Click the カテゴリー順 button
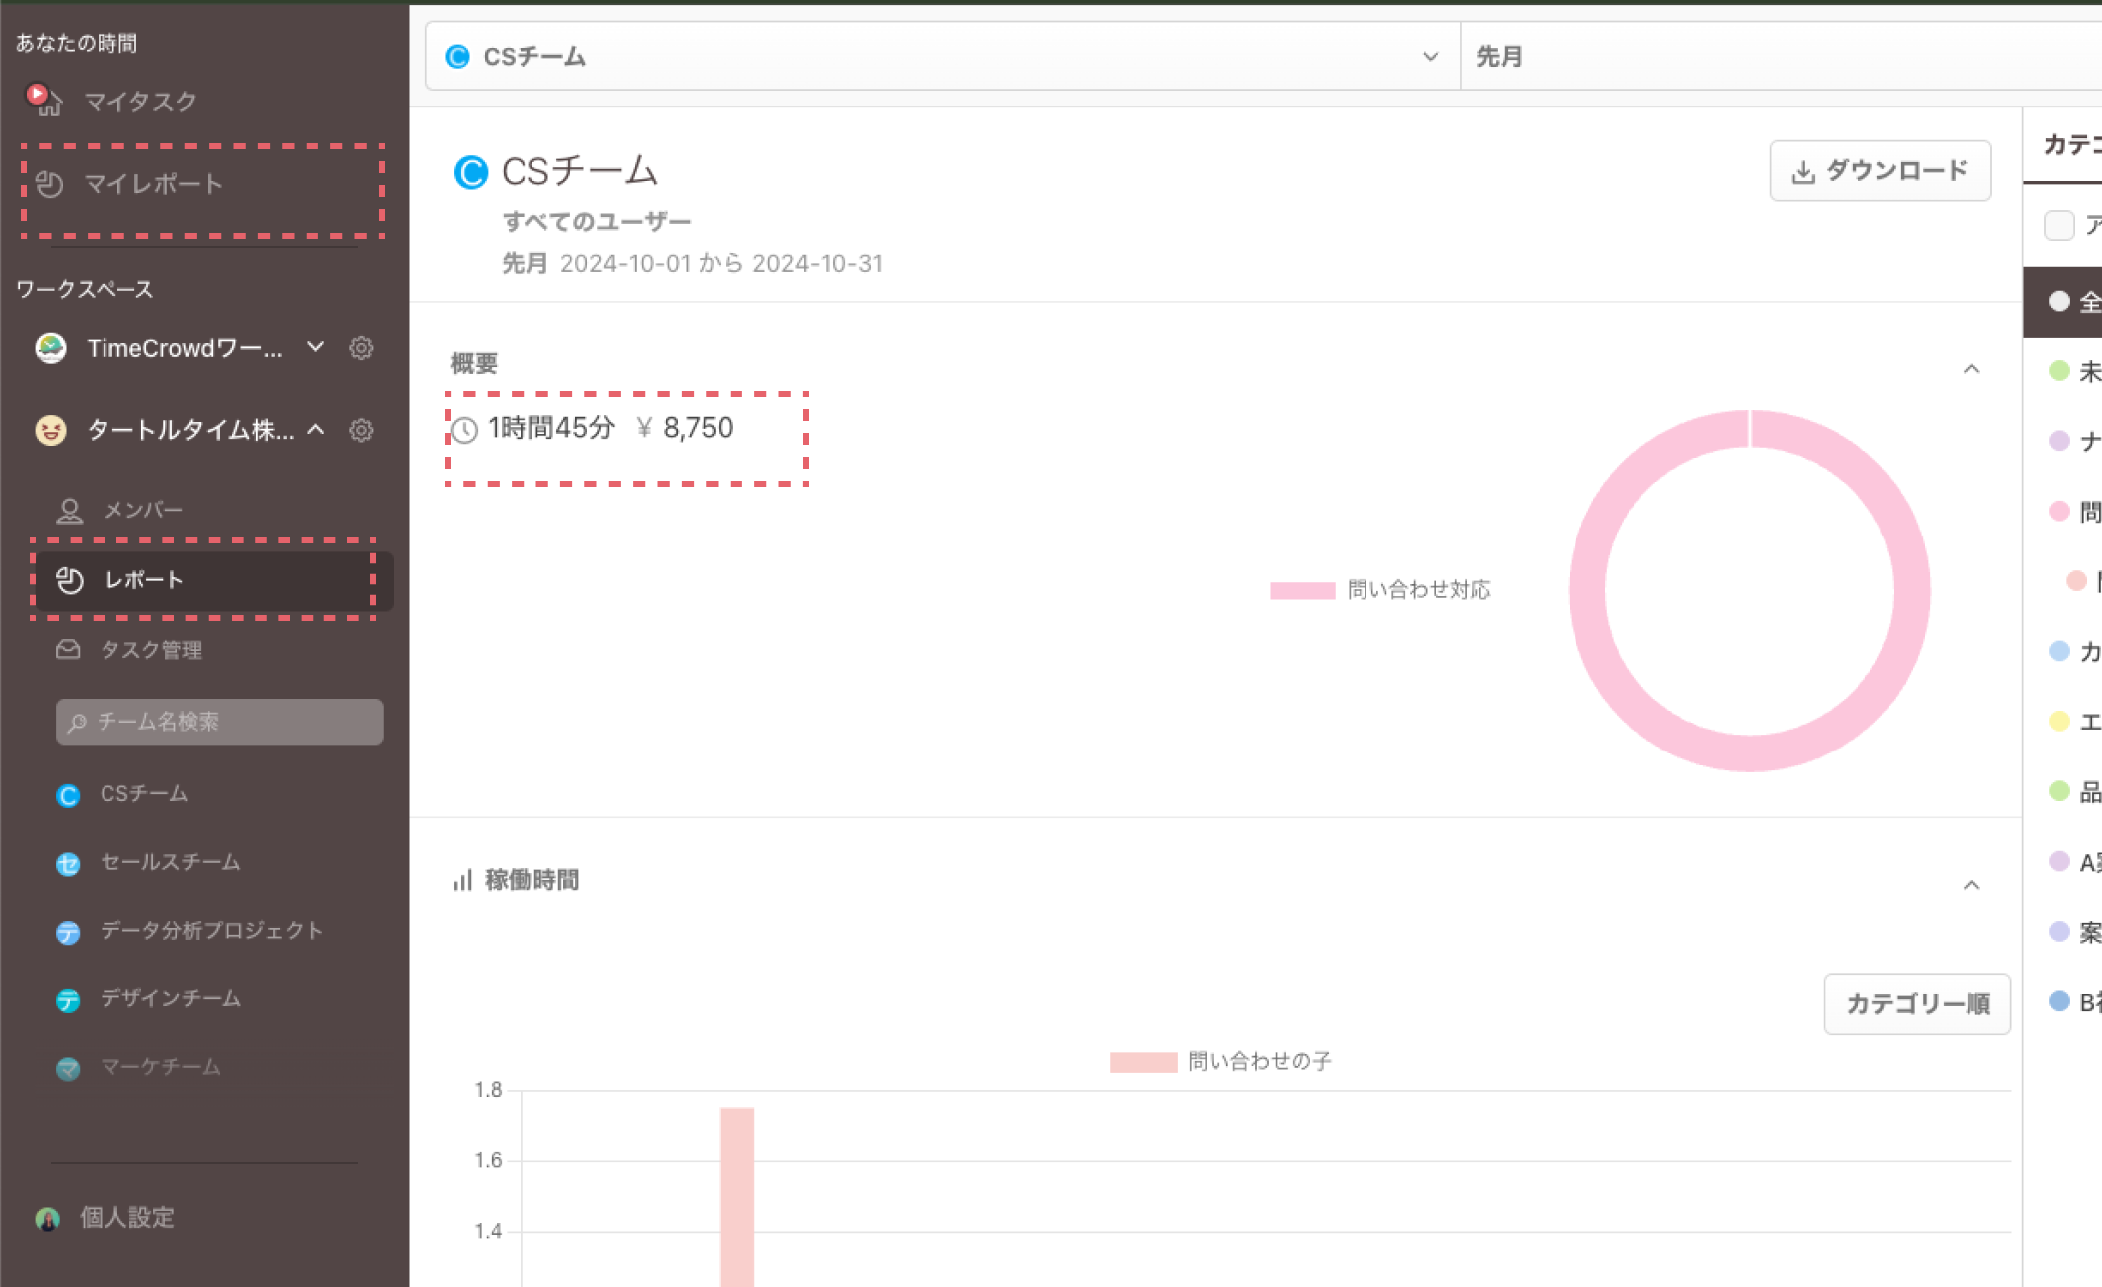The height and width of the screenshot is (1287, 2102). tap(1917, 1004)
